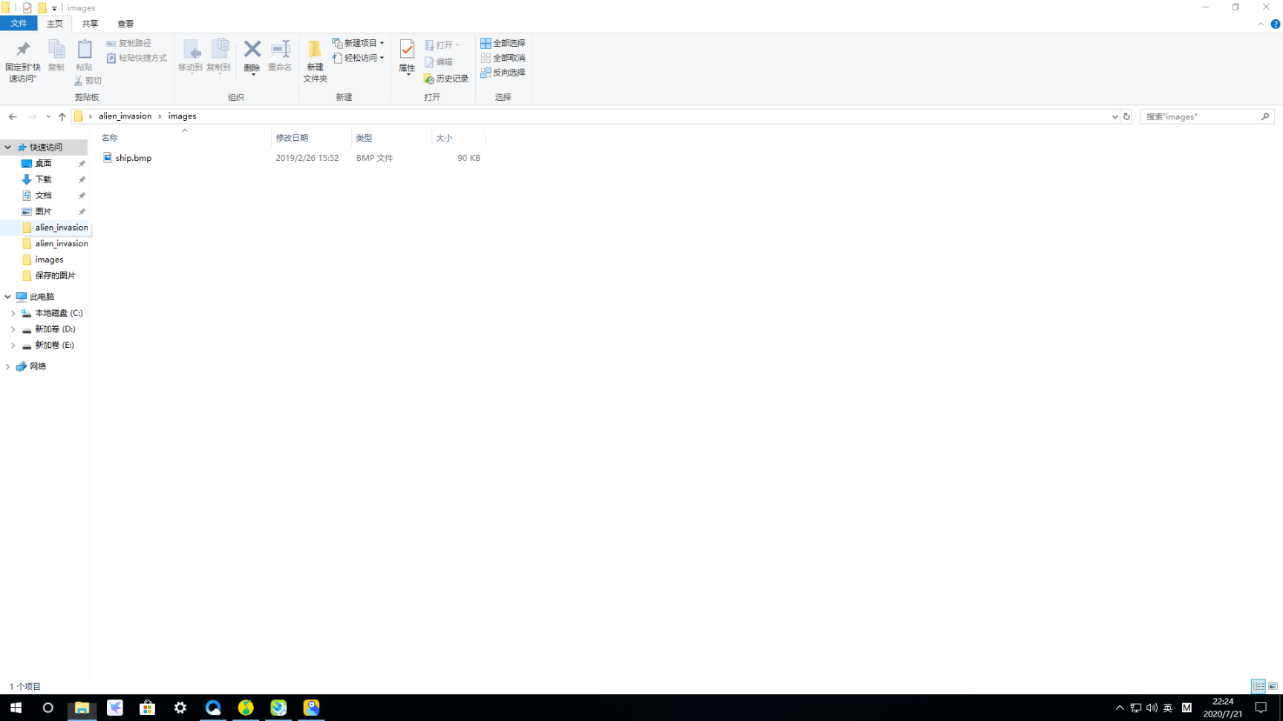Switch to the Home (主页) tab

click(55, 24)
